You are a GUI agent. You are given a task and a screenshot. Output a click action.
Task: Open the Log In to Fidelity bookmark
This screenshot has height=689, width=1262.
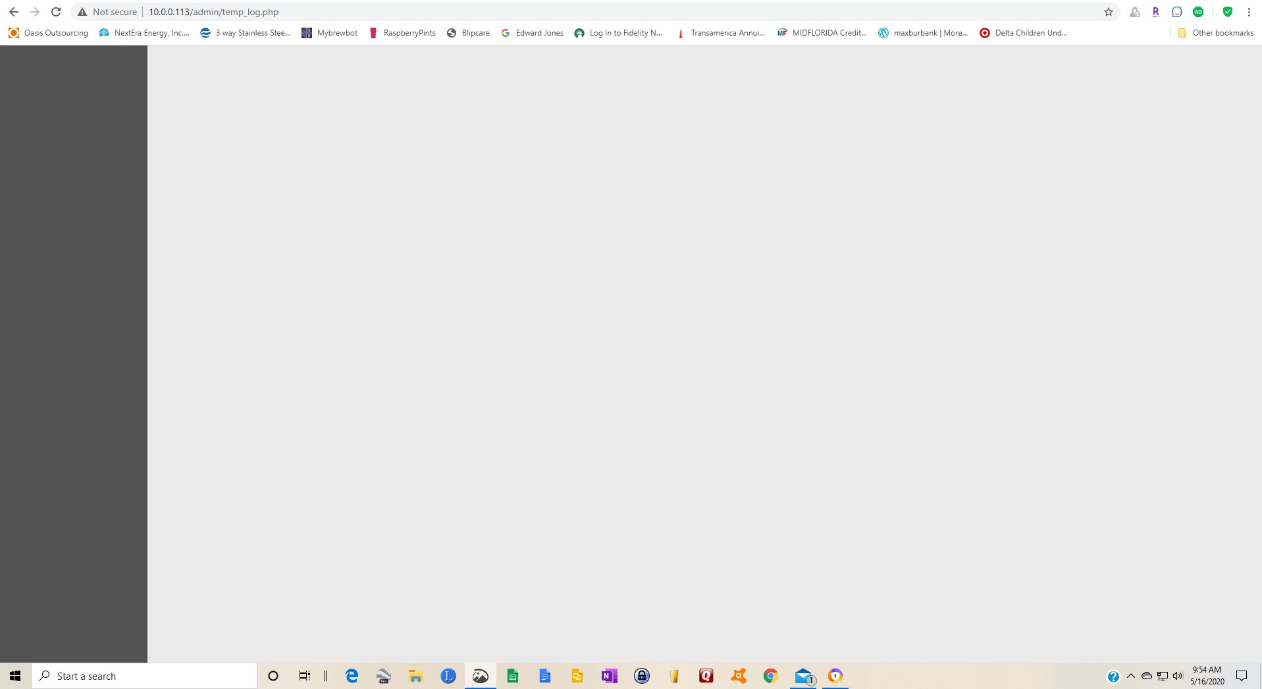tap(618, 33)
